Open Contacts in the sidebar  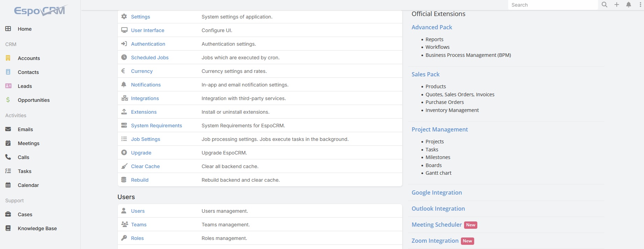pos(28,72)
